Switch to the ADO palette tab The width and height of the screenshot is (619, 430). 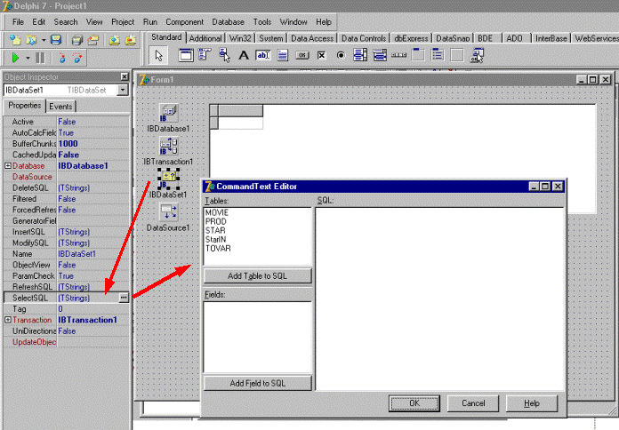point(514,38)
